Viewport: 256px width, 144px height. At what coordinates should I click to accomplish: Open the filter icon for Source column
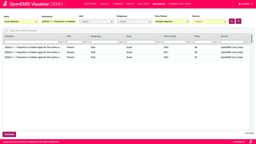tap(246, 42)
